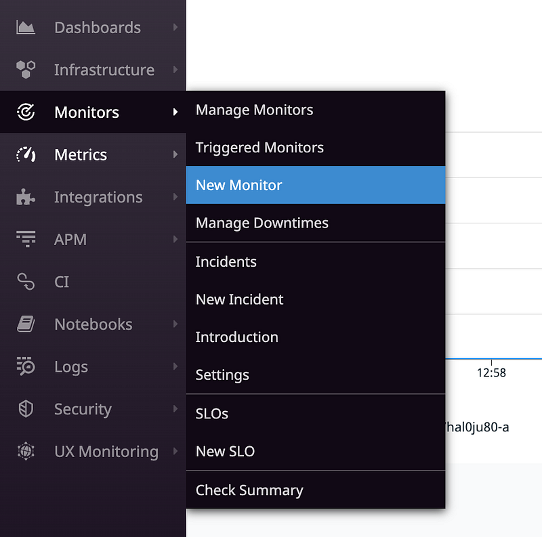Select New Monitor from the submenu
This screenshot has width=542, height=537.
point(239,185)
